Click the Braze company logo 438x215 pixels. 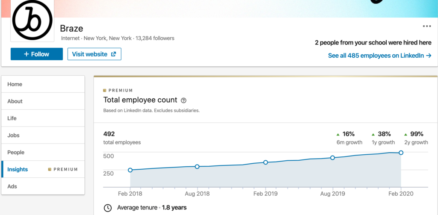33,20
